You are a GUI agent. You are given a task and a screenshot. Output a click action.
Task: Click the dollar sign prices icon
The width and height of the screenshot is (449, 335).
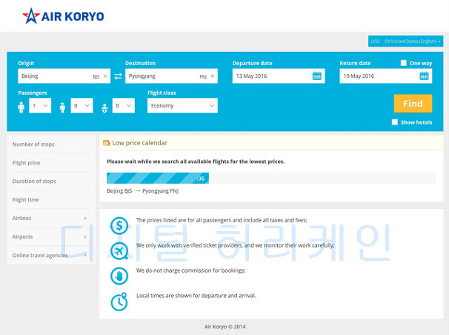pos(119,226)
